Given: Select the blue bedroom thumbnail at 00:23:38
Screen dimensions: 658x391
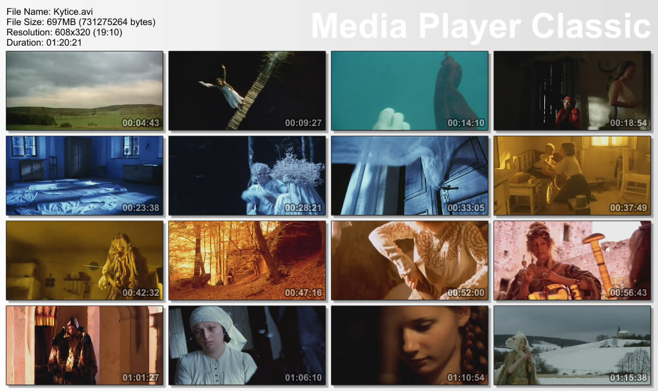Looking at the screenshot, I should [x=84, y=175].
